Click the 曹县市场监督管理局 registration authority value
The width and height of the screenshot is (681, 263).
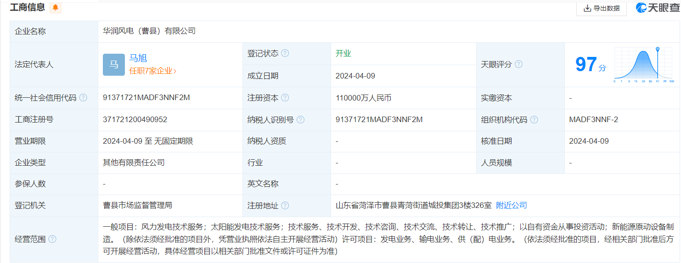(x=137, y=205)
